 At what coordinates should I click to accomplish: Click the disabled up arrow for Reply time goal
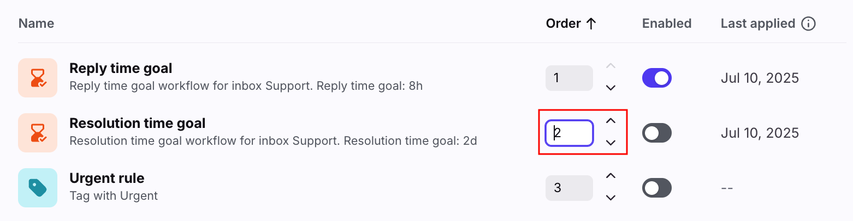[611, 66]
